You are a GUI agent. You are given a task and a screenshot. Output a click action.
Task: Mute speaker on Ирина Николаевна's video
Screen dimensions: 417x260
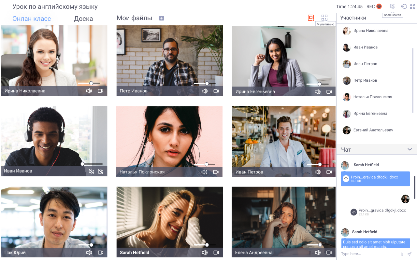coord(89,91)
